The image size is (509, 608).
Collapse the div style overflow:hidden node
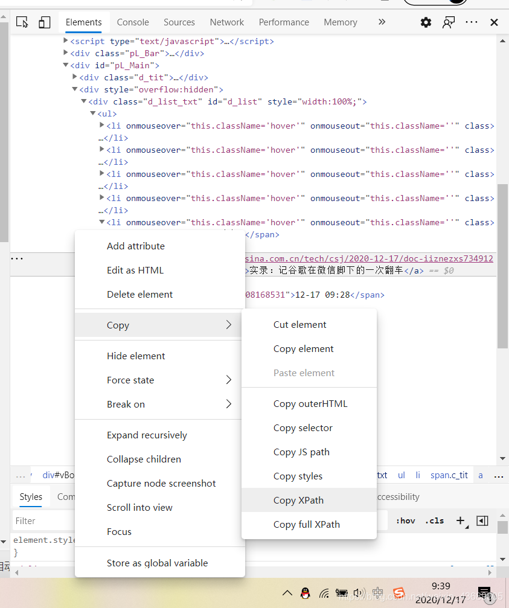click(75, 89)
